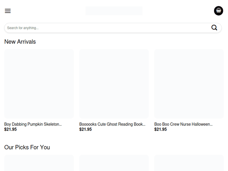
Task: Click the 'Boy Dabbing Pumpkin Skeleton...' title
Action: (33, 124)
